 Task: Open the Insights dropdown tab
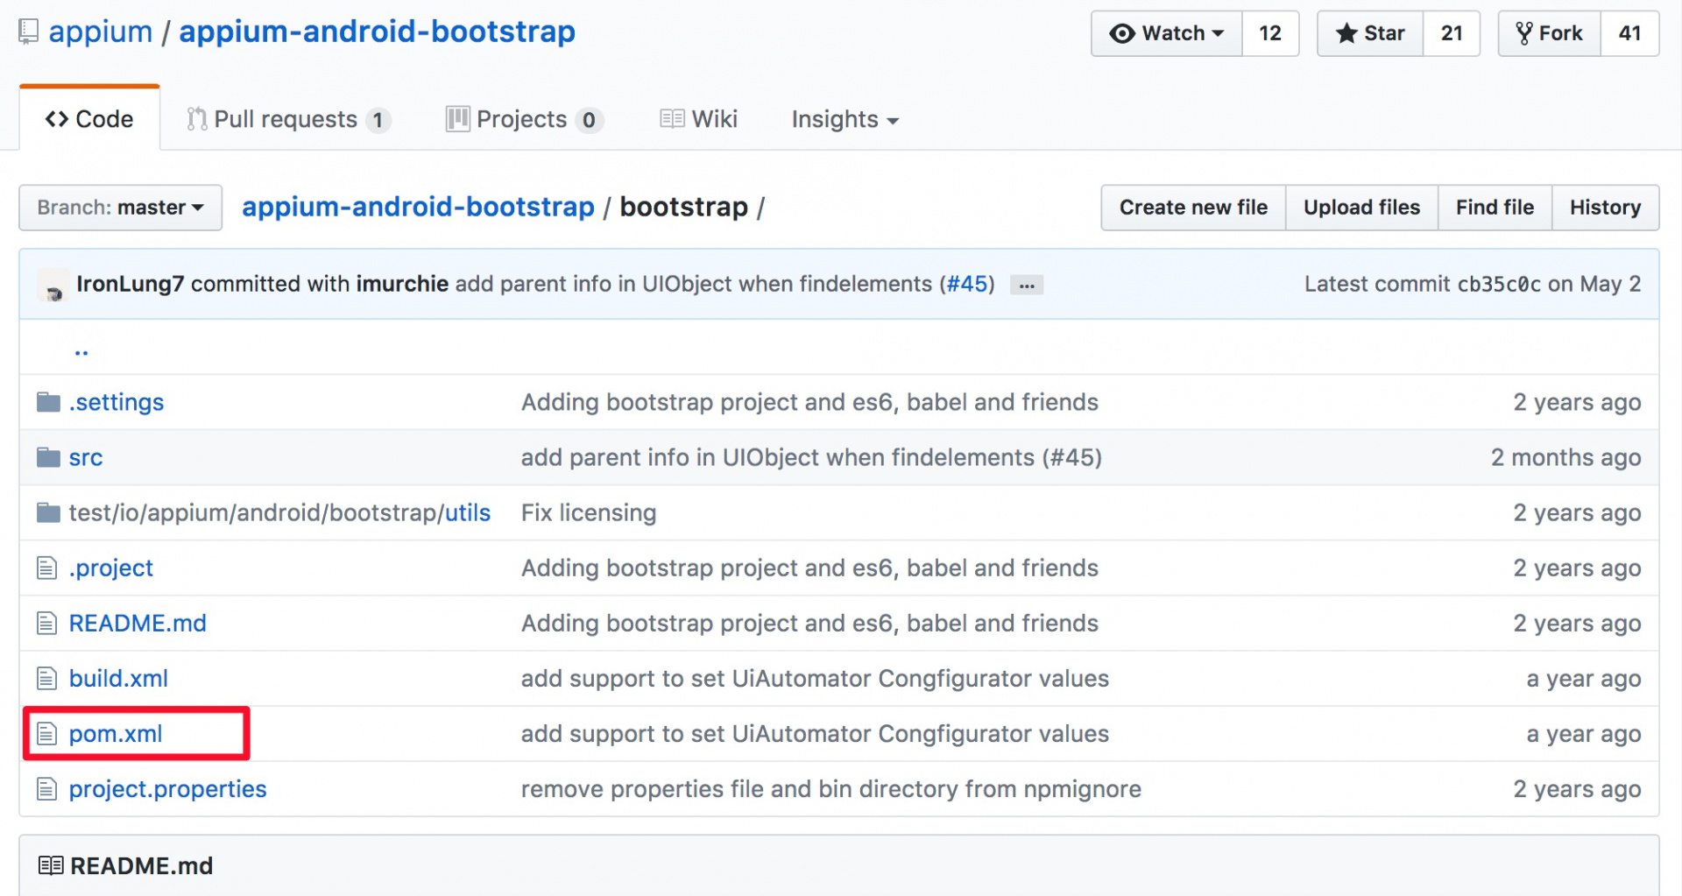point(845,119)
